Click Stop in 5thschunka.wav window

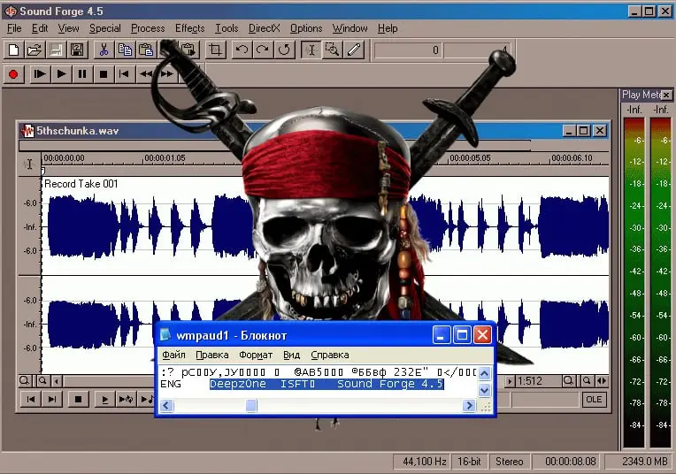click(x=78, y=399)
